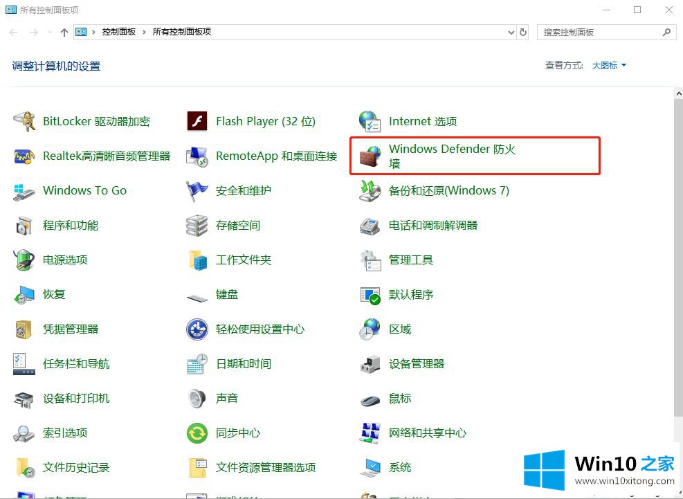Open 工作文件夹 icon

[x=198, y=260]
